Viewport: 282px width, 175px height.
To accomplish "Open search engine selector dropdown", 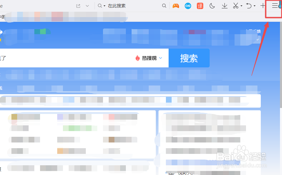I will tap(101, 6).
